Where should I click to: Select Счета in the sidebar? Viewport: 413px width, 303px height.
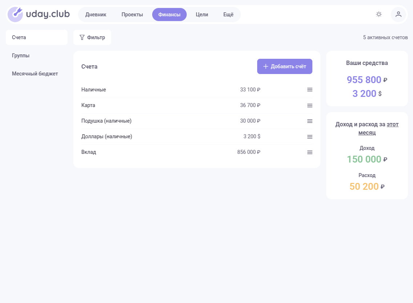click(x=19, y=37)
